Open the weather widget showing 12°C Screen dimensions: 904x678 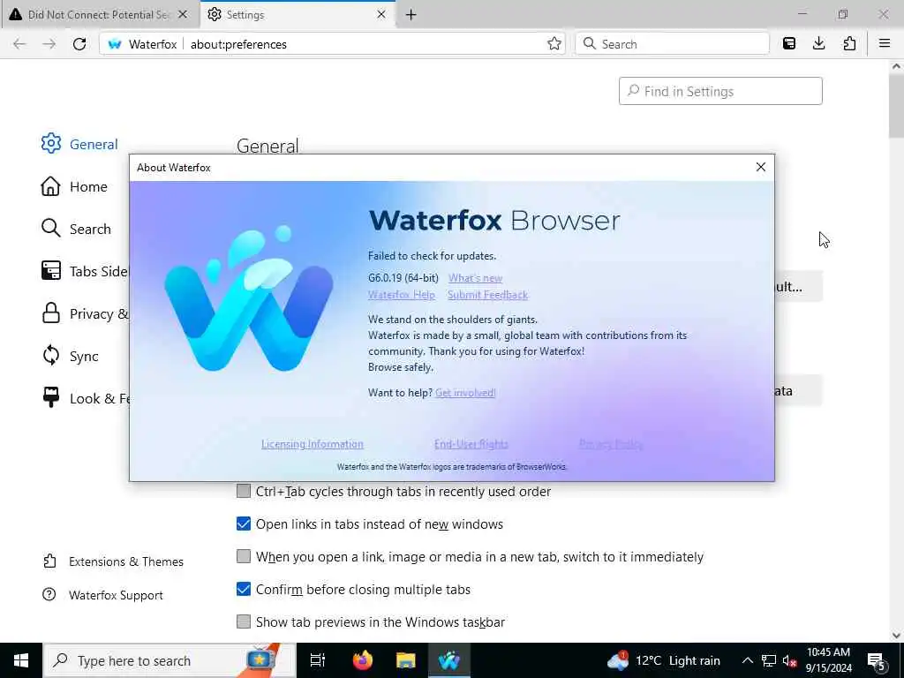664,660
